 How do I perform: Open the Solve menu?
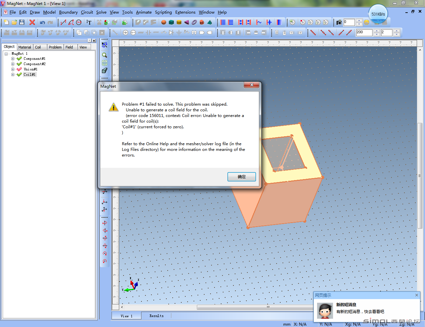(101, 12)
